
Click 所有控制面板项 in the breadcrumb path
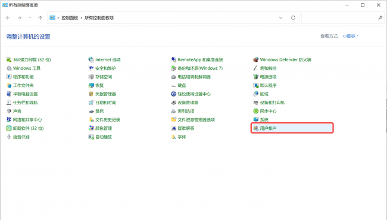point(99,18)
